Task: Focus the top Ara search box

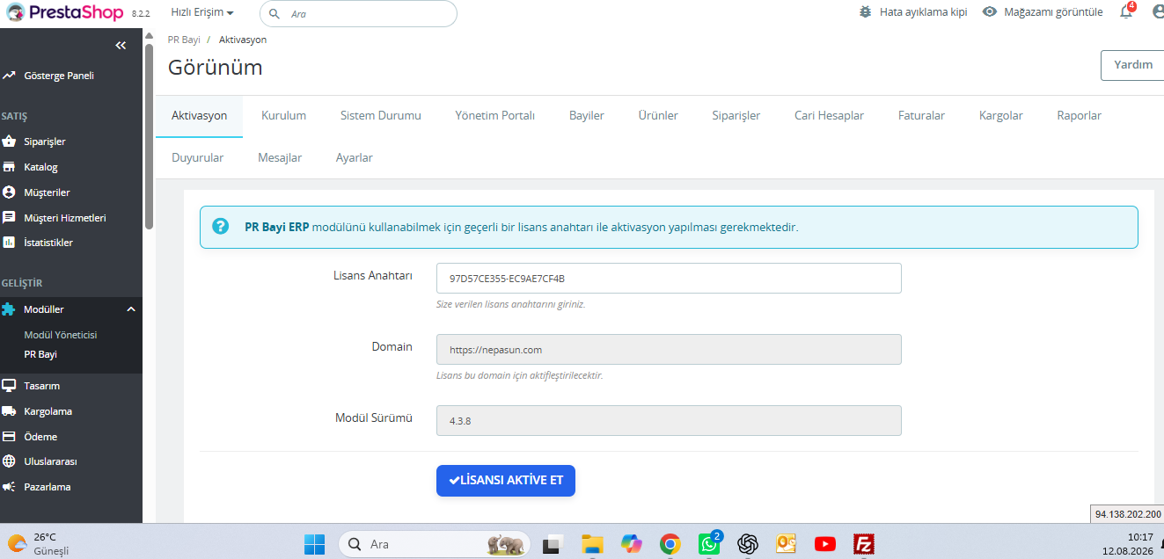Action: pyautogui.click(x=358, y=14)
